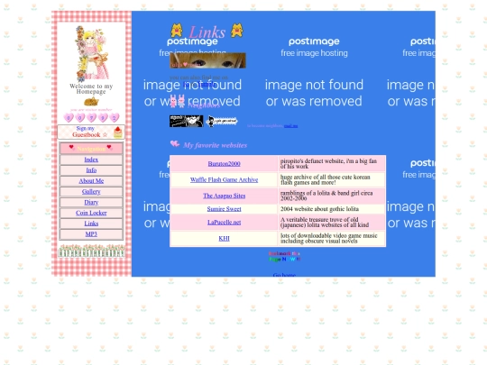Open the Info navigation link
This screenshot has width=487, height=365.
pyautogui.click(x=91, y=170)
